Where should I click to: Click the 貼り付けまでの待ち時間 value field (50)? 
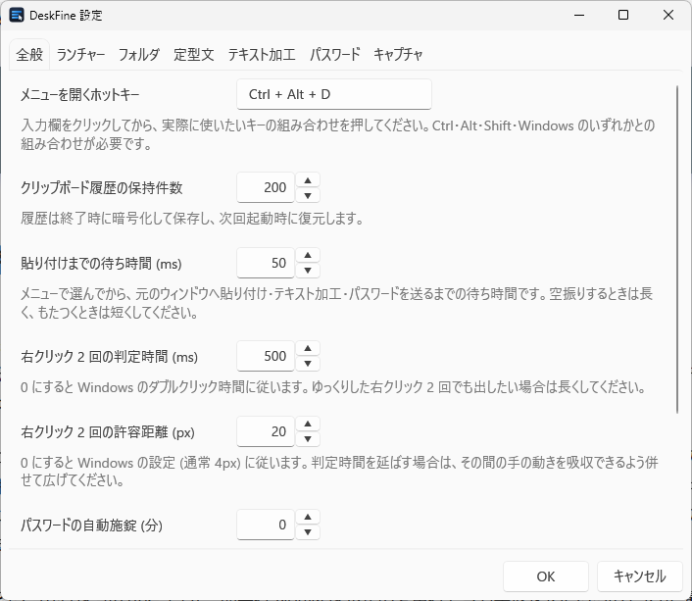point(266,263)
